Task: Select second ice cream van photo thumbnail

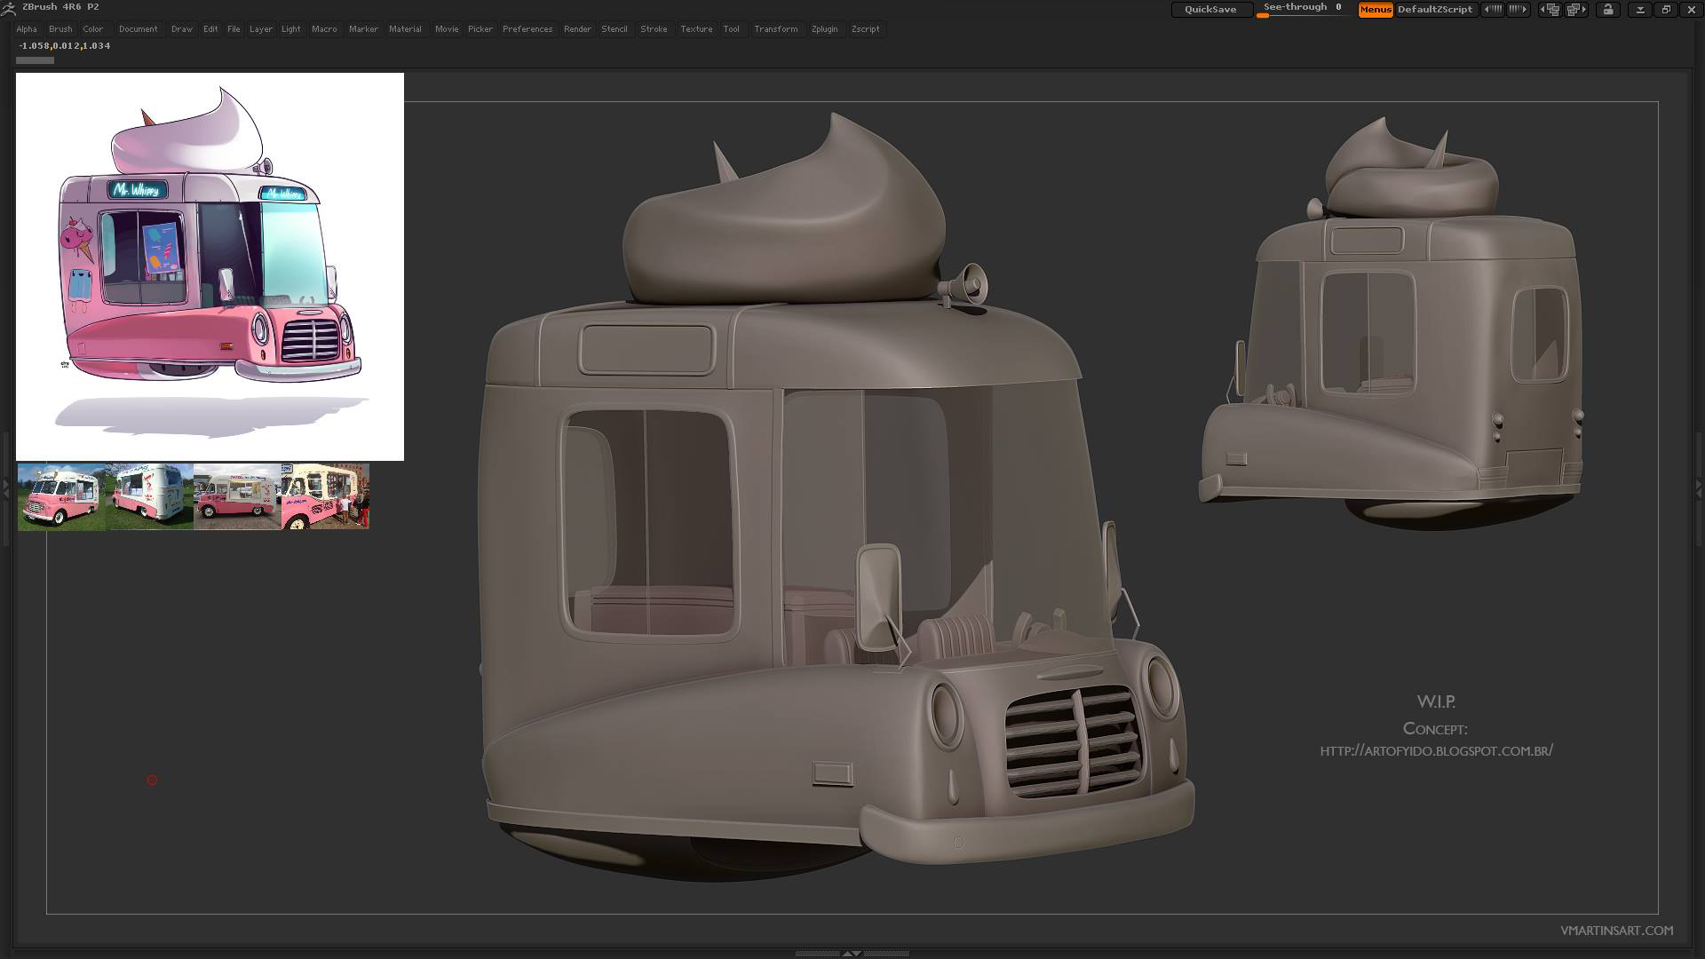Action: pyautogui.click(x=149, y=496)
